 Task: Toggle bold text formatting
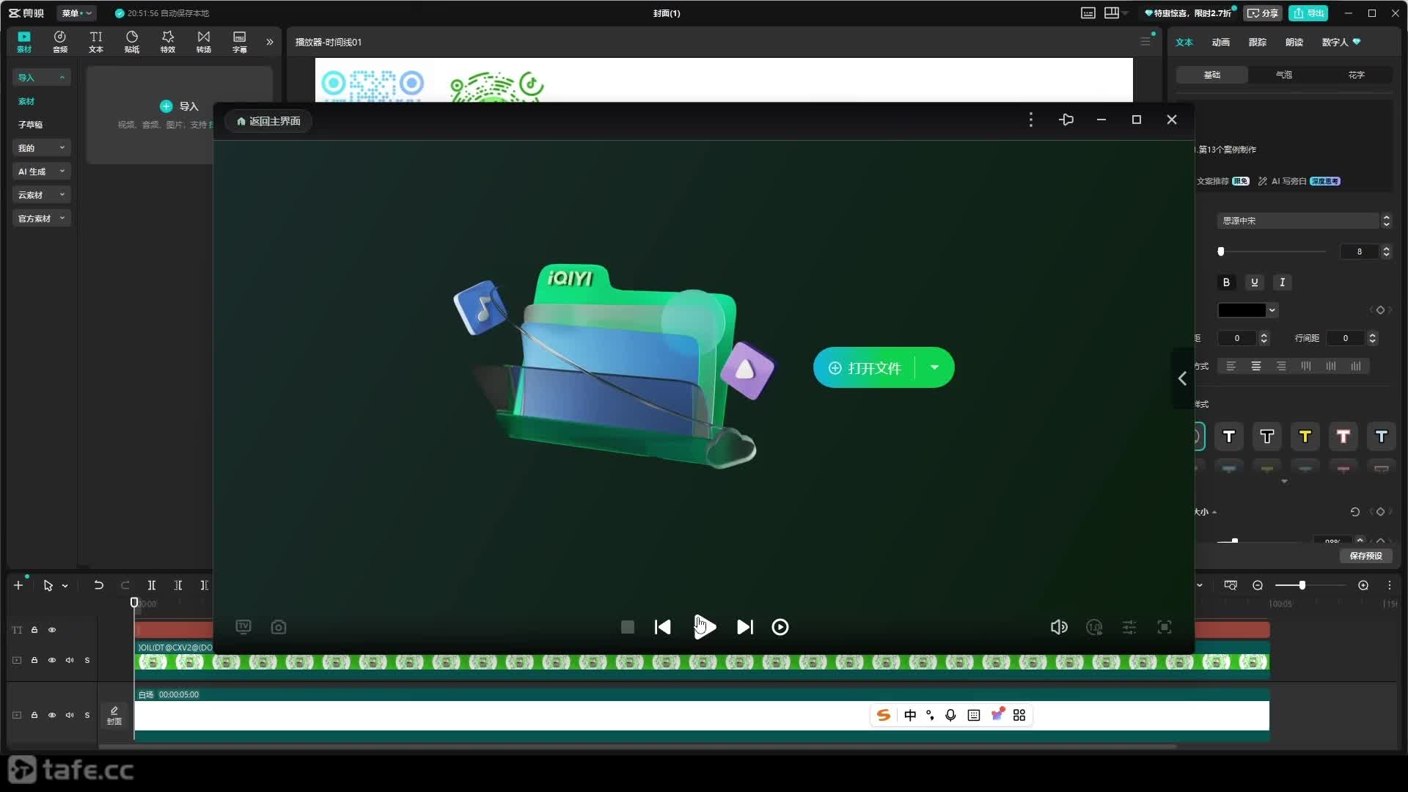[1226, 282]
